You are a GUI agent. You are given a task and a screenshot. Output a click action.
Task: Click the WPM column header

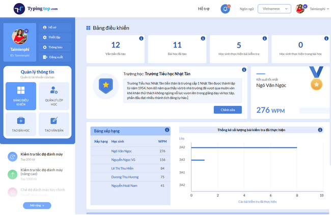(x=162, y=142)
